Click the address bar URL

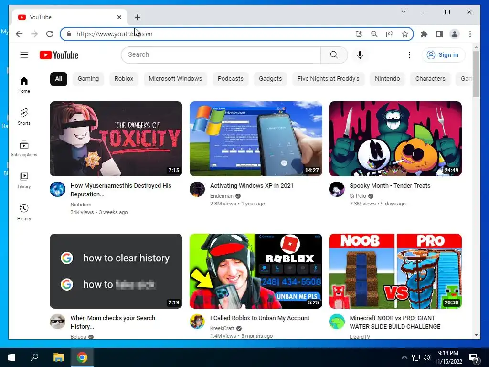115,34
